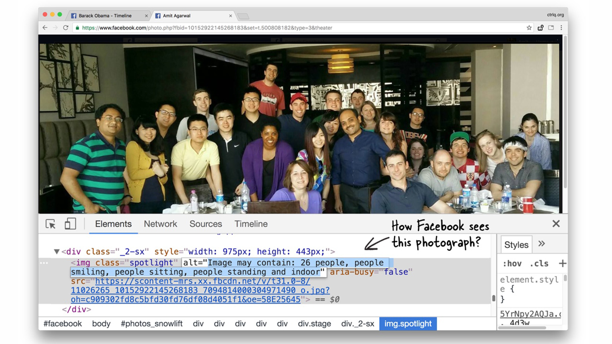Select the body breadcrumb
The height and width of the screenshot is (344, 612).
click(101, 324)
